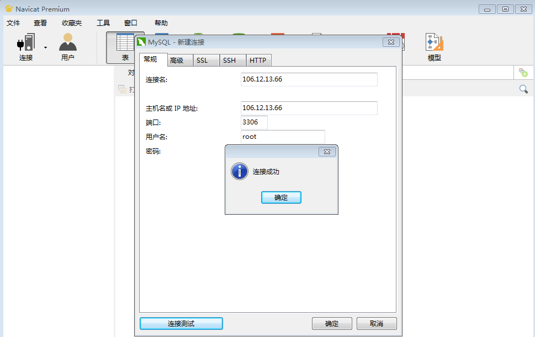Click the 用户名 field showing root

(x=283, y=137)
